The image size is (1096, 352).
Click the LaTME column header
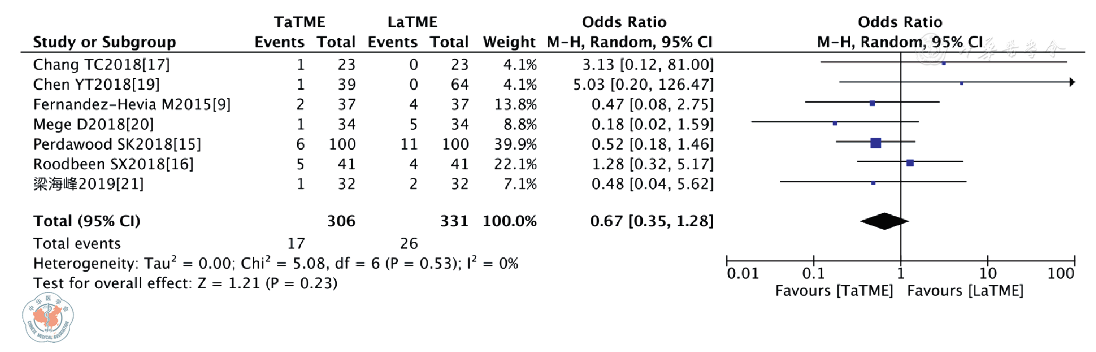point(412,22)
